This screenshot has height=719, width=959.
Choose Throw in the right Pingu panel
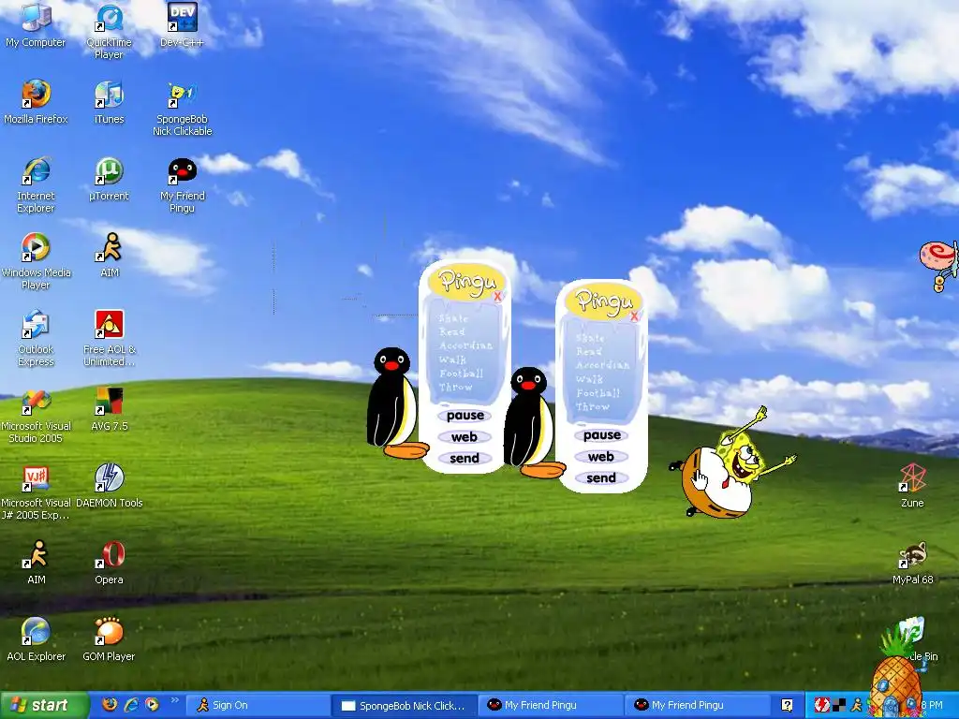click(x=593, y=406)
